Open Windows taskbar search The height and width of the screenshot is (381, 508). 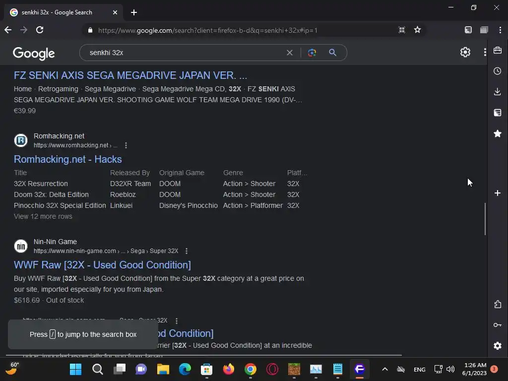point(98,369)
